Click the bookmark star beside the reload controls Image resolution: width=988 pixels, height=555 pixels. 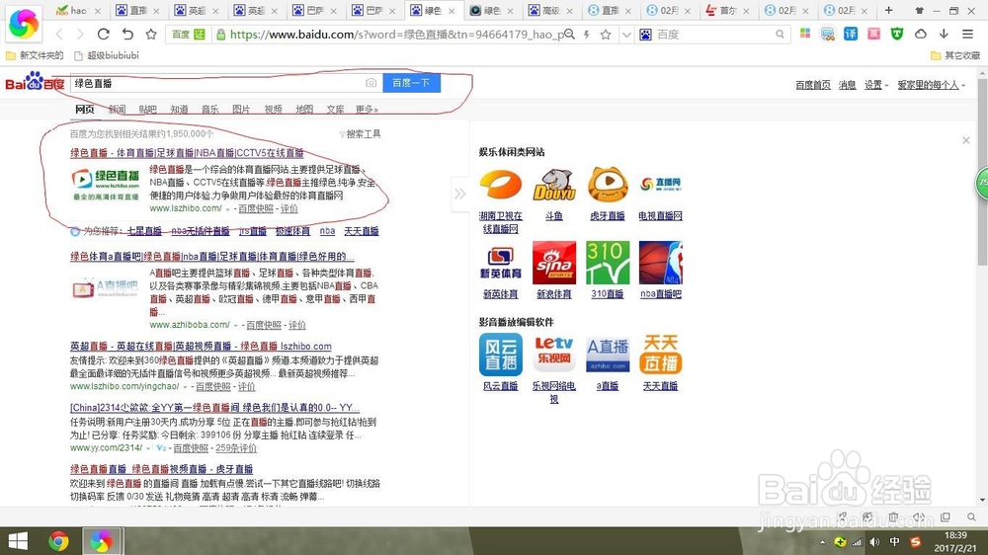click(x=151, y=34)
